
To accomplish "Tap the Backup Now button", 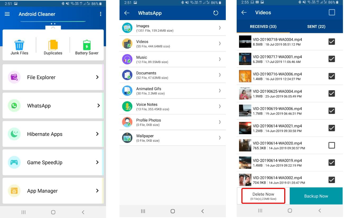I will [316, 196].
